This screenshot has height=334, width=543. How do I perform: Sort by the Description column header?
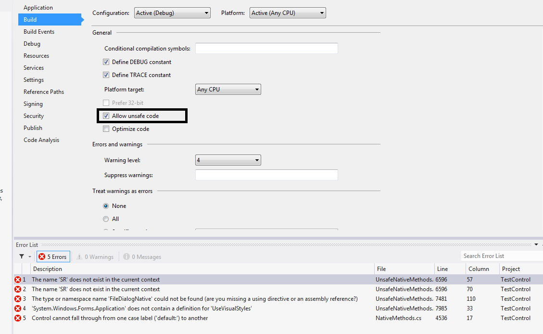click(x=202, y=269)
